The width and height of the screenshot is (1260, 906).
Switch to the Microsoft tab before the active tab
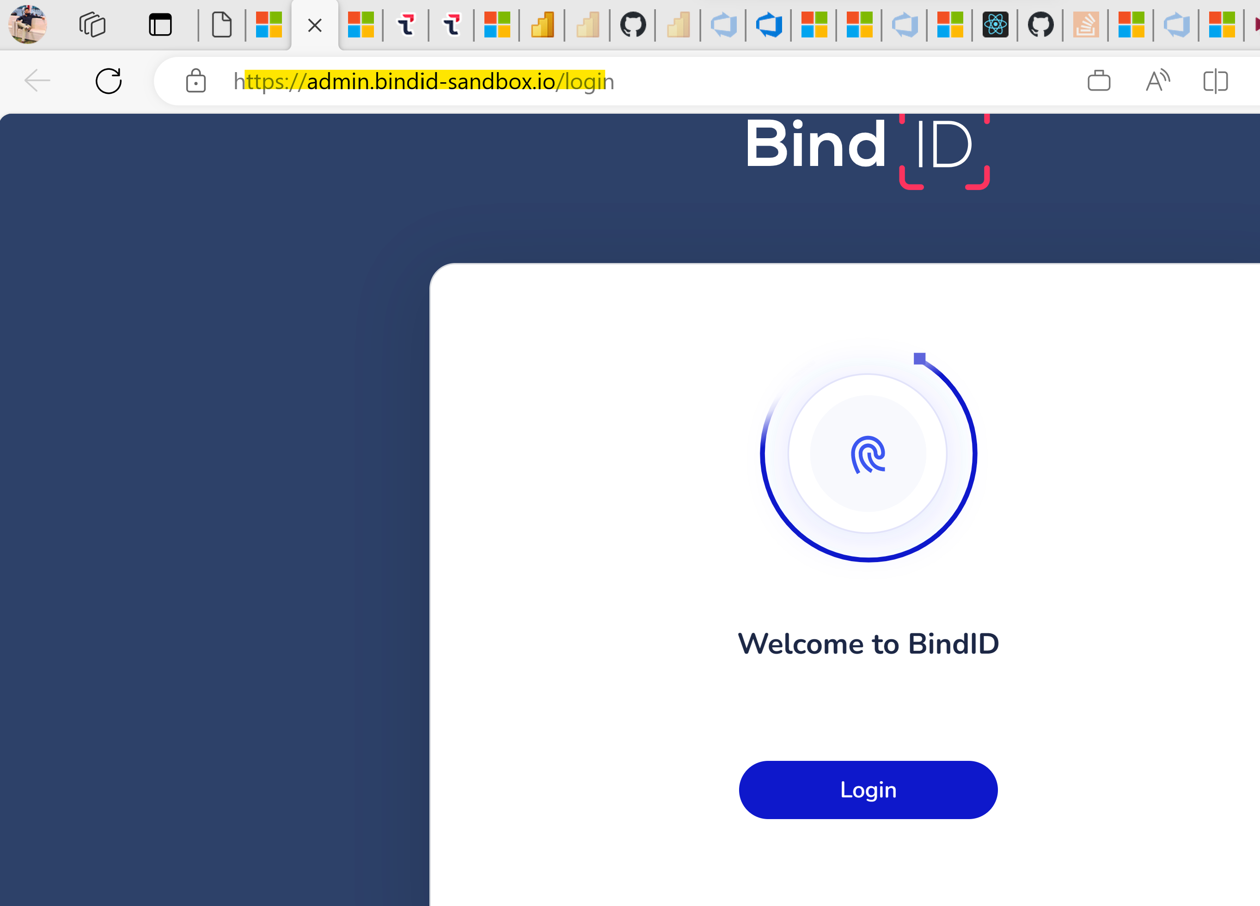(269, 25)
